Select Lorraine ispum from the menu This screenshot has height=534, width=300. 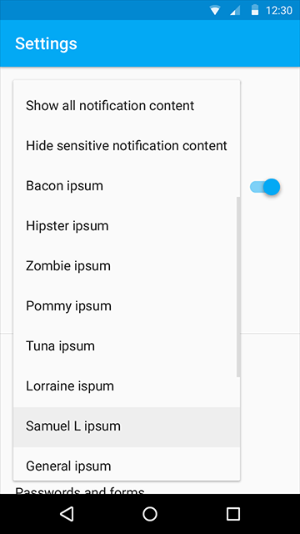tap(127, 386)
